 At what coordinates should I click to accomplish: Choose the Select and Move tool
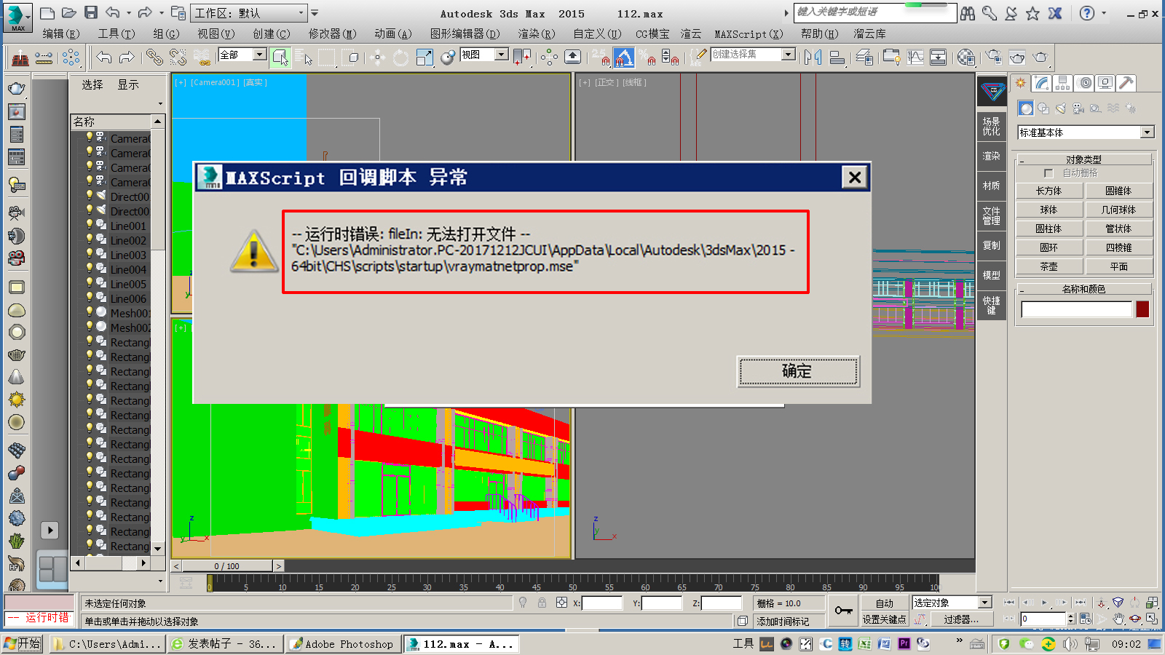pos(377,57)
